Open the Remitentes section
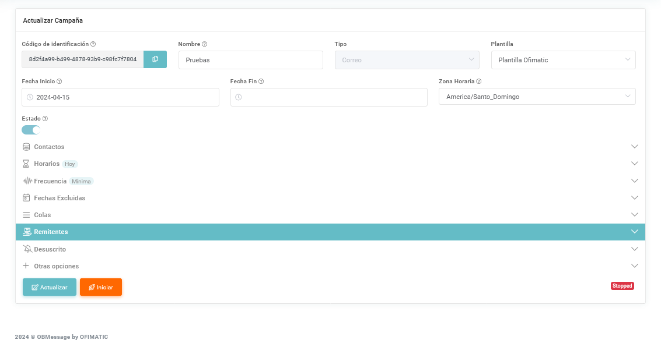This screenshot has height=347, width=661. pyautogui.click(x=330, y=232)
